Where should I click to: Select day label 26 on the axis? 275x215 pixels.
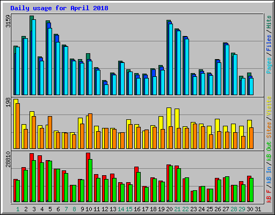pos(218,209)
